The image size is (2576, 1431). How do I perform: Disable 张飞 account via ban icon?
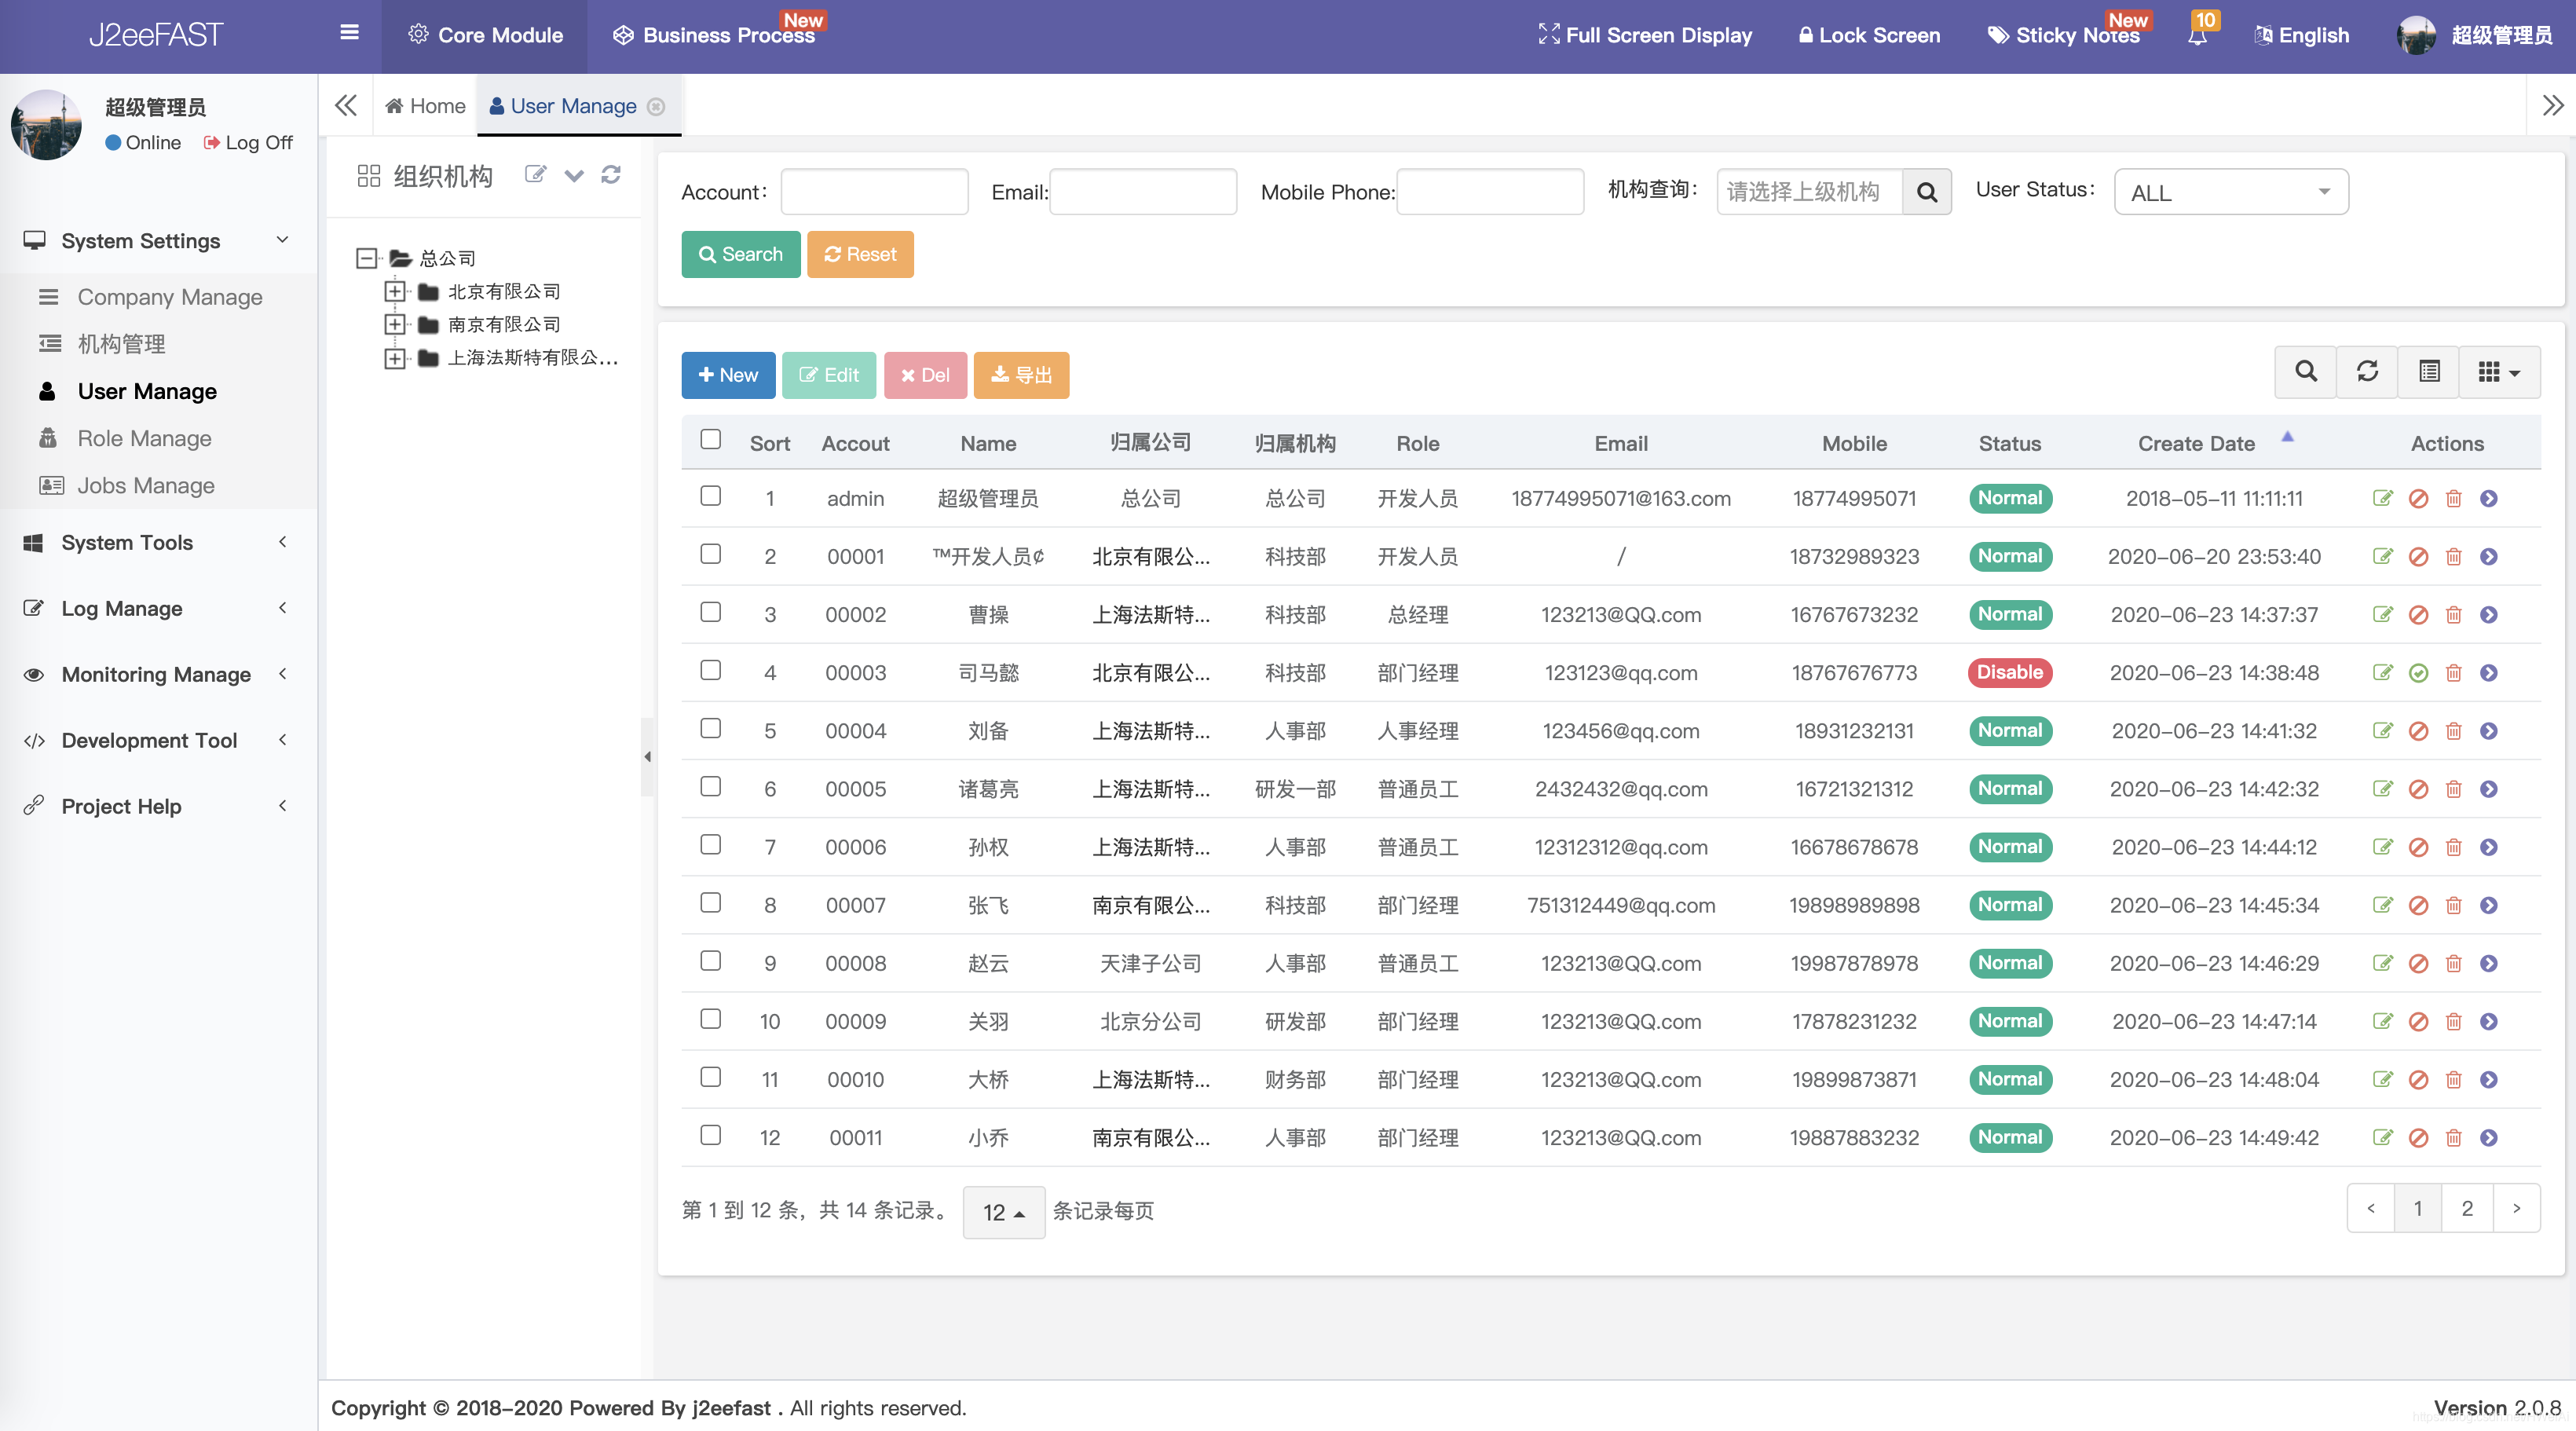click(x=2418, y=905)
